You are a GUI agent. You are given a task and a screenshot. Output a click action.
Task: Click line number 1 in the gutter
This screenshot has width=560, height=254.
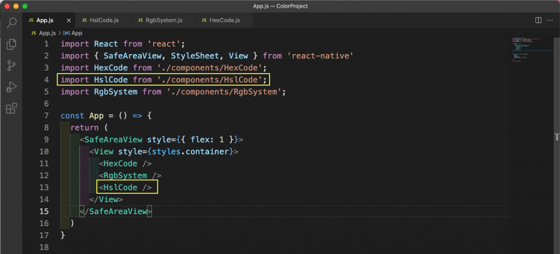coord(46,44)
